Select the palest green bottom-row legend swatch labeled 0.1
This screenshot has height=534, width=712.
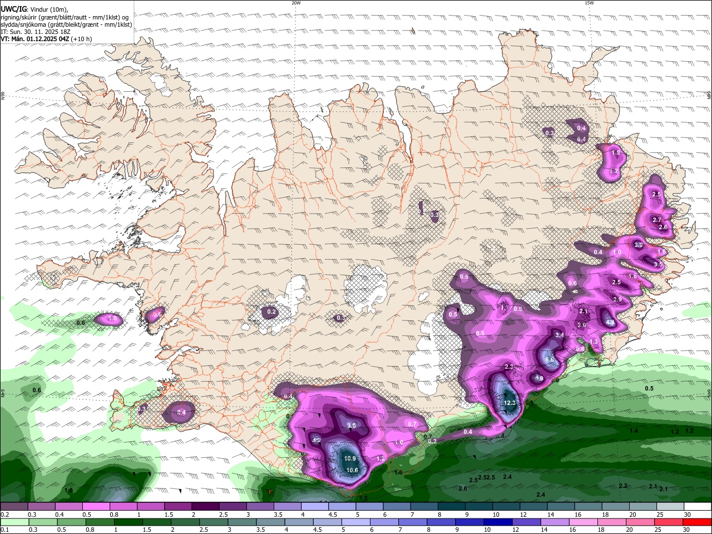pos(14,522)
